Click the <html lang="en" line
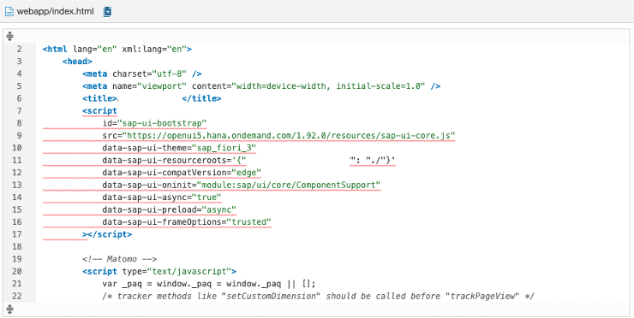Screen dimensions: 634x318 117,50
